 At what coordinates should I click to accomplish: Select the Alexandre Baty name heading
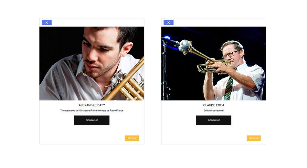(92, 105)
